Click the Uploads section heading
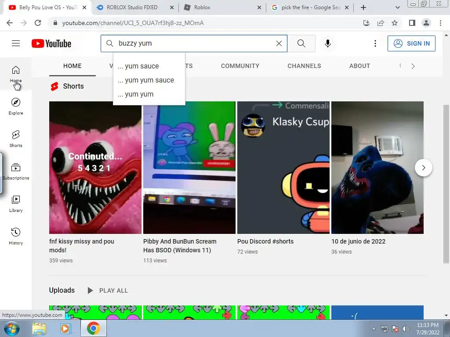450x337 pixels. tap(62, 290)
